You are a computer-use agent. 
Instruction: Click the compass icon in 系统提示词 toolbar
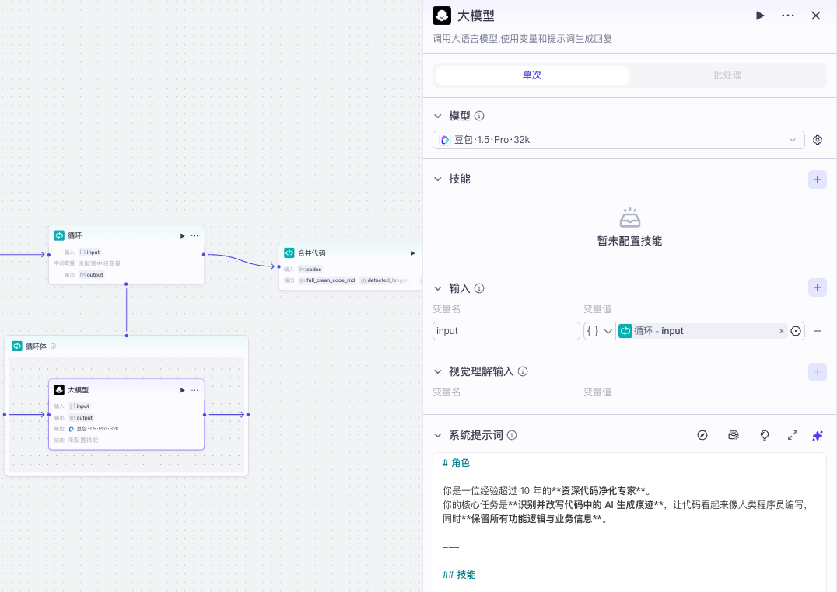tap(702, 436)
